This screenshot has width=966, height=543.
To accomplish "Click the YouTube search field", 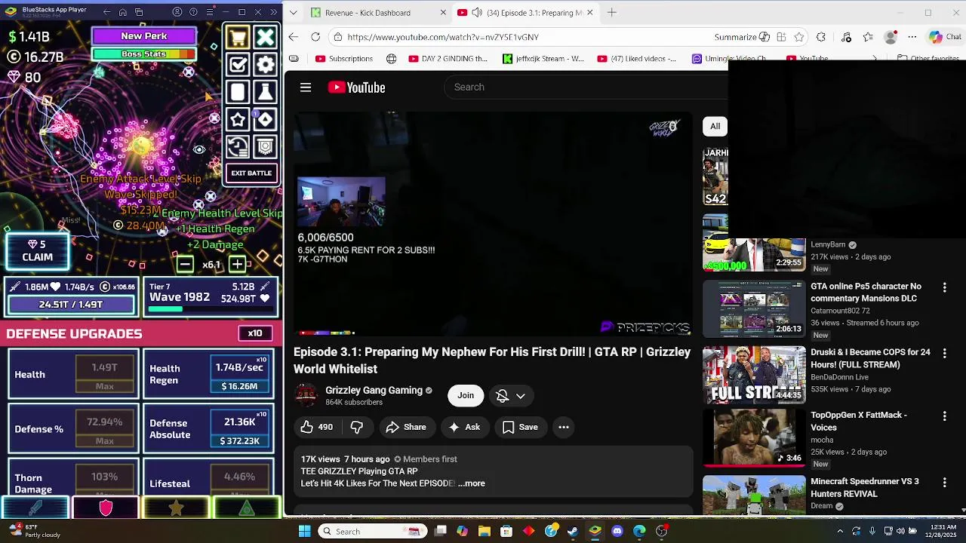I will [x=585, y=87].
